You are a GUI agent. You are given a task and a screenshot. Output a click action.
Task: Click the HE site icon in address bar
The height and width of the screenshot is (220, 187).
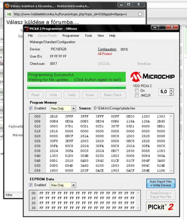[10, 14]
